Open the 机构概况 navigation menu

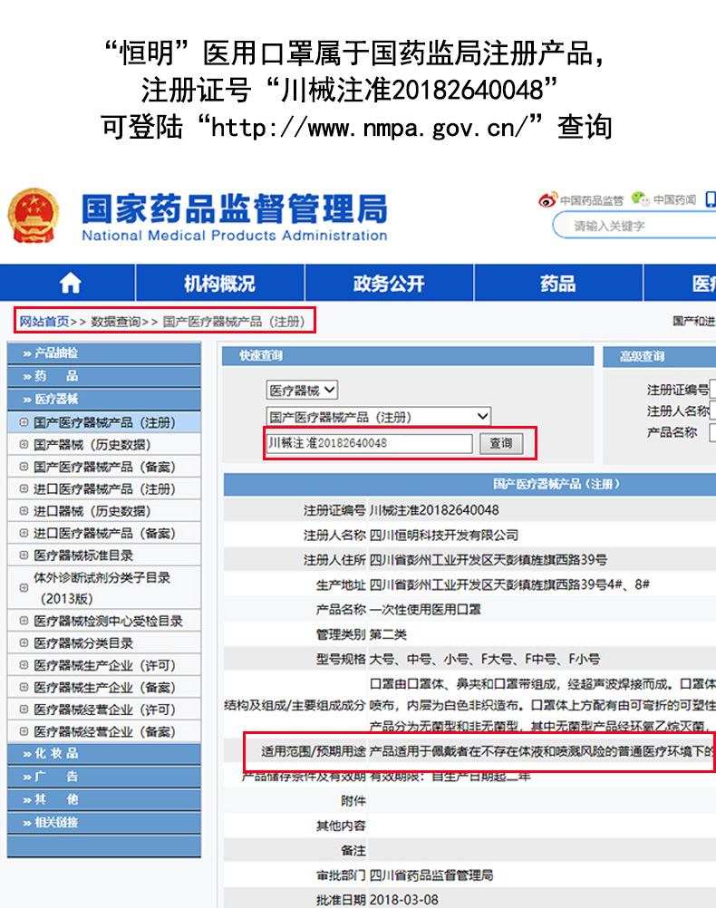219,283
